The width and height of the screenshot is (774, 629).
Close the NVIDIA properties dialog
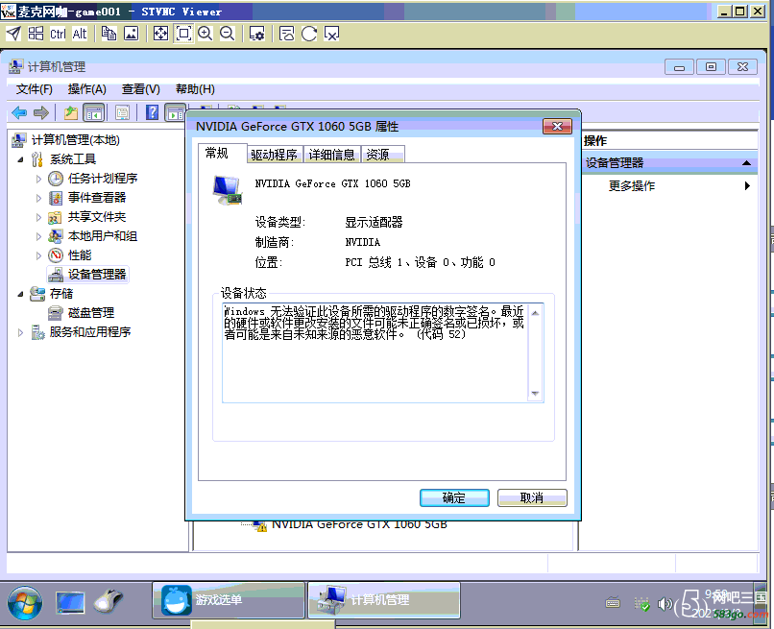(557, 127)
